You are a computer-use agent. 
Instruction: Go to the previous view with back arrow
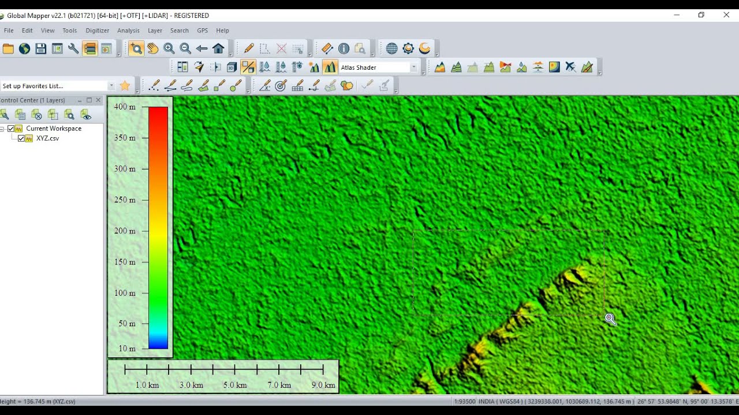pos(201,49)
